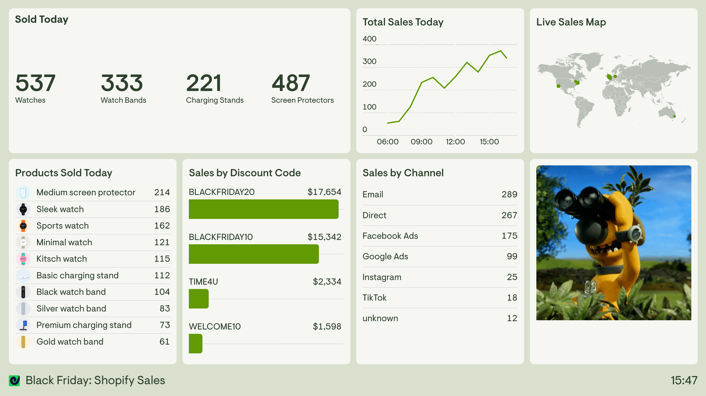Click the Silver watch band icon
This screenshot has width=706, height=396.
coord(23,309)
